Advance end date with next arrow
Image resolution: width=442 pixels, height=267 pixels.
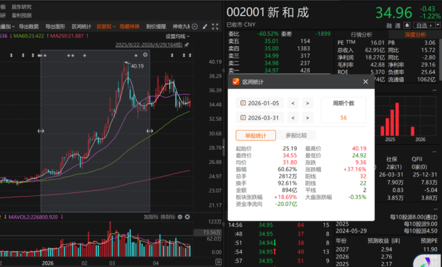pyautogui.click(x=307, y=118)
